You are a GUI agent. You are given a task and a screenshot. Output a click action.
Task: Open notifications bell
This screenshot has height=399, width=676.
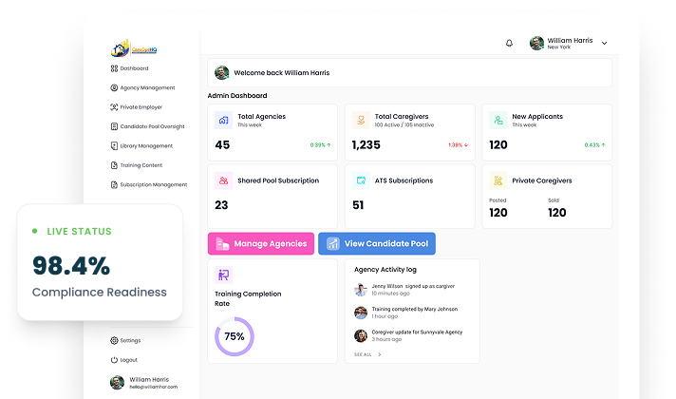point(509,43)
